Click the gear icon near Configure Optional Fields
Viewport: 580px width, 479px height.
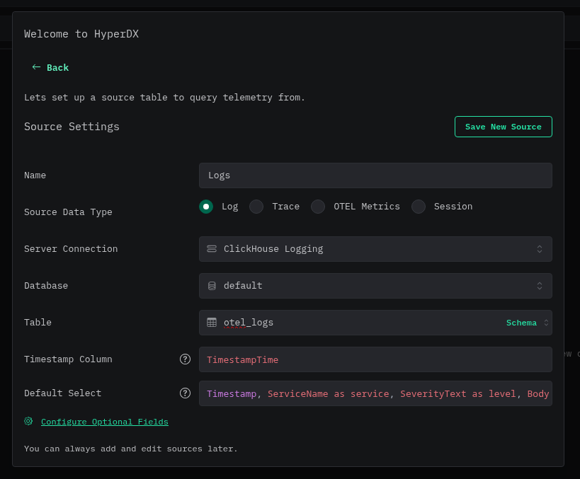(28, 422)
